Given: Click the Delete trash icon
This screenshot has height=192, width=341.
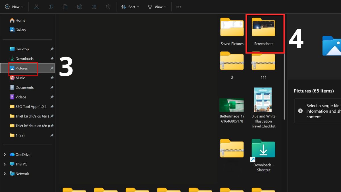Looking at the screenshot, I should click(108, 7).
